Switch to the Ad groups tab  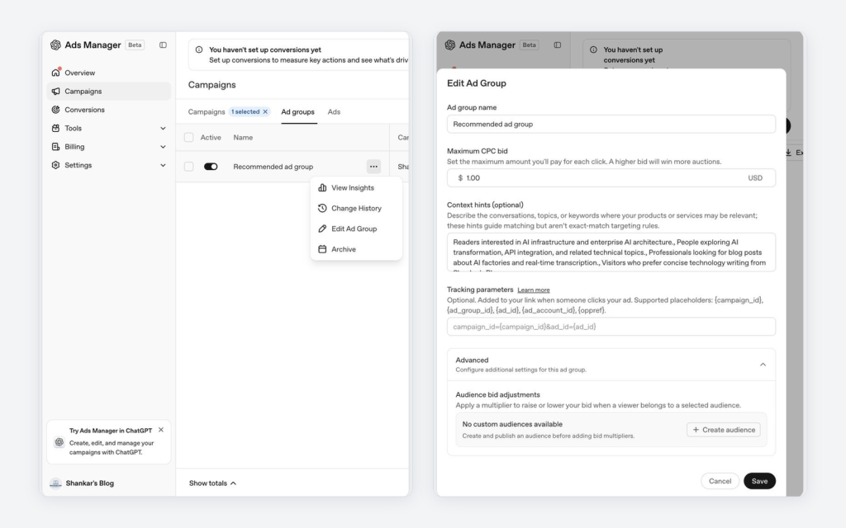[297, 111]
